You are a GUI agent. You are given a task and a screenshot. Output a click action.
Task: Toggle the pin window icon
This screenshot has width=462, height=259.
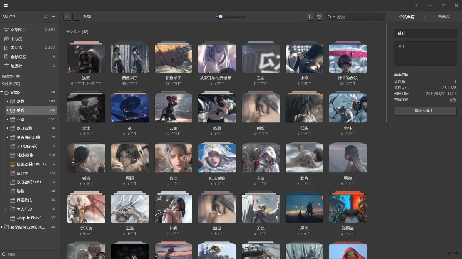click(416, 5)
